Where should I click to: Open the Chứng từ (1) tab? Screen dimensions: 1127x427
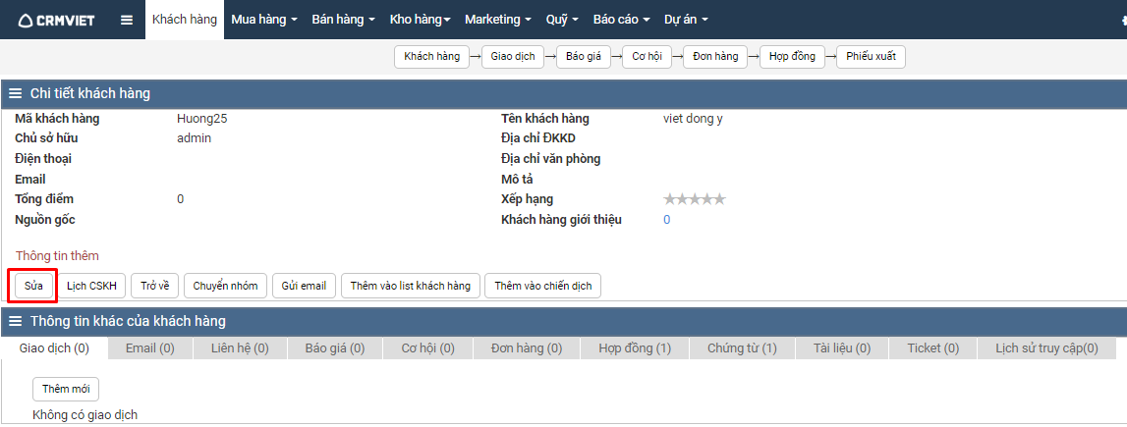tap(742, 348)
